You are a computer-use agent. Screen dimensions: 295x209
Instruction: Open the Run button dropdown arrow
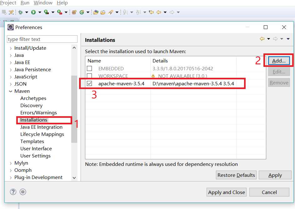point(40,12)
